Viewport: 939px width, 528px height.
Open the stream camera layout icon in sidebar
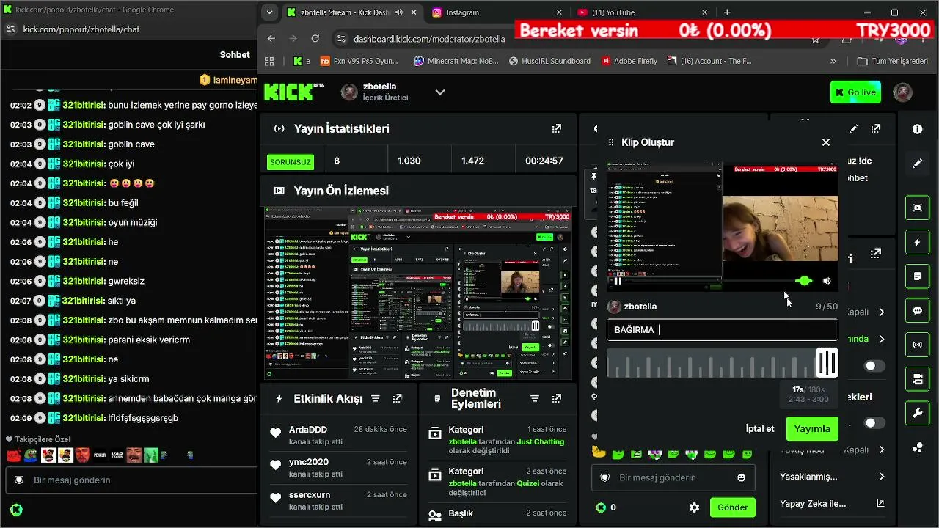tap(918, 379)
